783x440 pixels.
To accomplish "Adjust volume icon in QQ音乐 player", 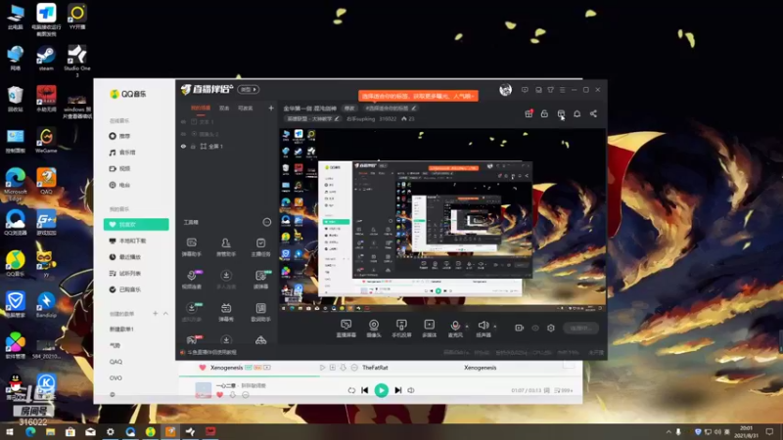I will pos(411,390).
